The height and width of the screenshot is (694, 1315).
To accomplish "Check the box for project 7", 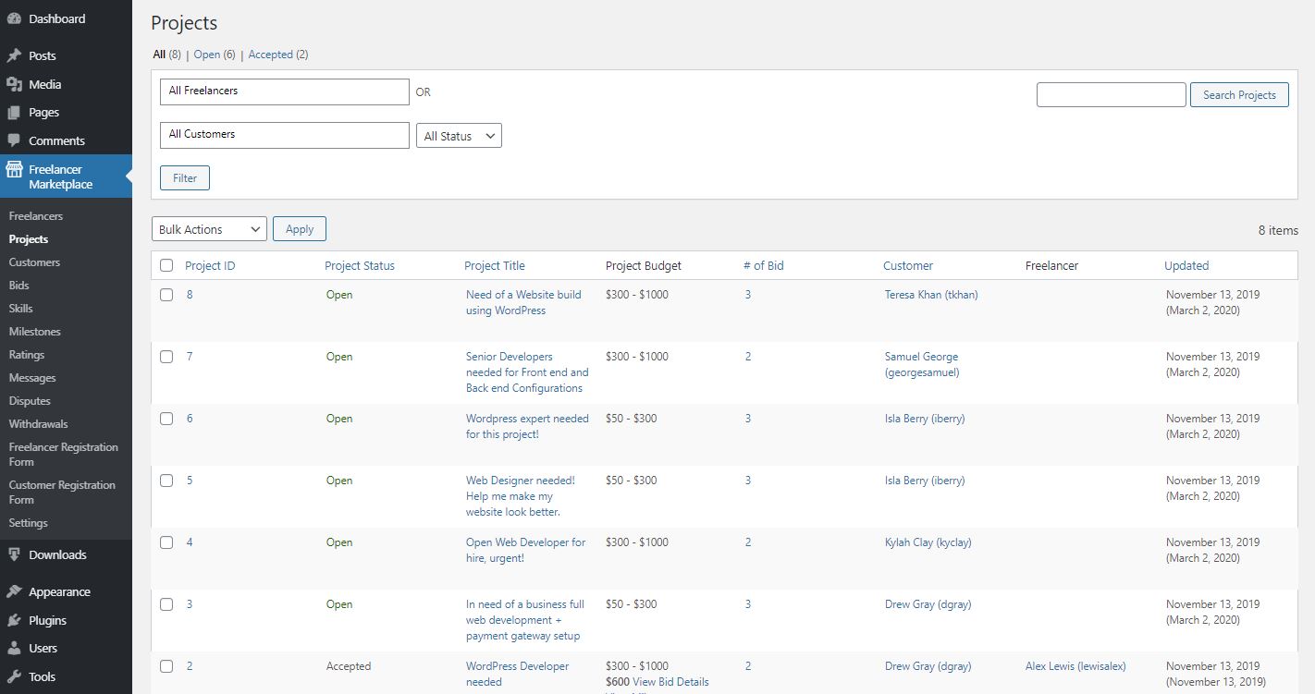I will [x=166, y=357].
